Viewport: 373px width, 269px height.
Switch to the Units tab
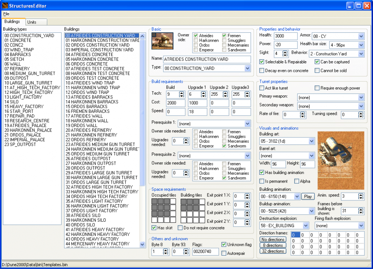[32, 22]
